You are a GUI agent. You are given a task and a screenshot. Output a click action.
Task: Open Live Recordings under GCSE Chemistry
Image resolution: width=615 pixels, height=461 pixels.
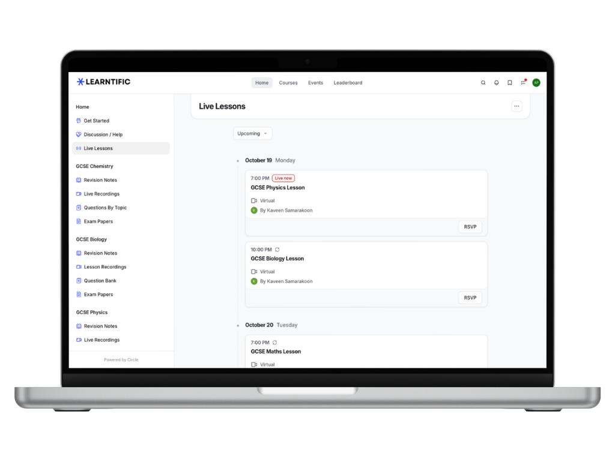point(101,194)
